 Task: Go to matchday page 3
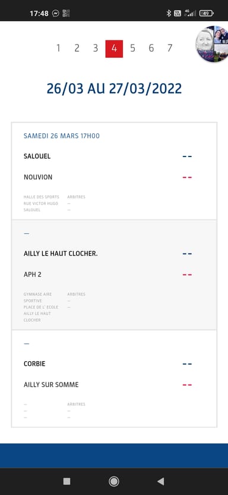[96, 48]
